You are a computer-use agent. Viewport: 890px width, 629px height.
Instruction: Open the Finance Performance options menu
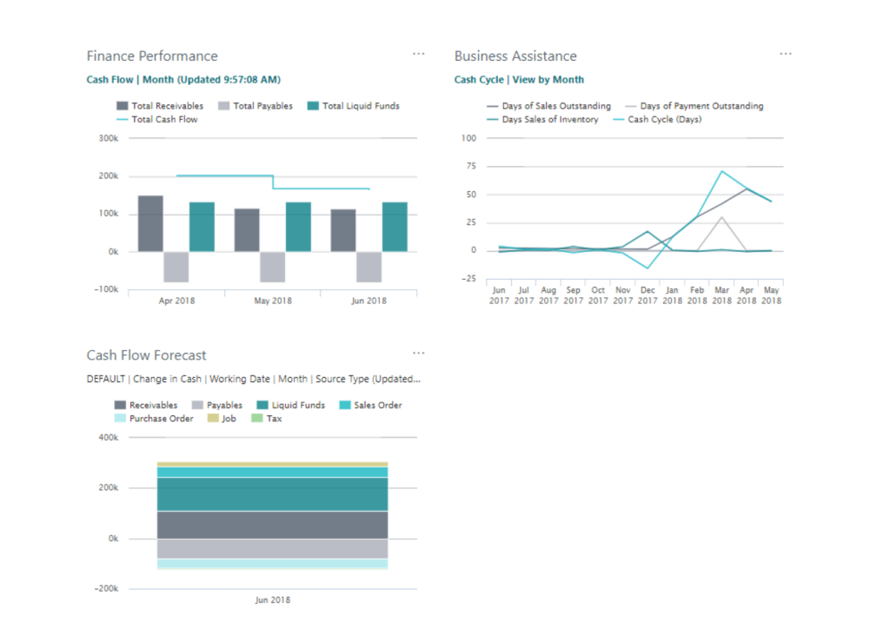[x=419, y=53]
